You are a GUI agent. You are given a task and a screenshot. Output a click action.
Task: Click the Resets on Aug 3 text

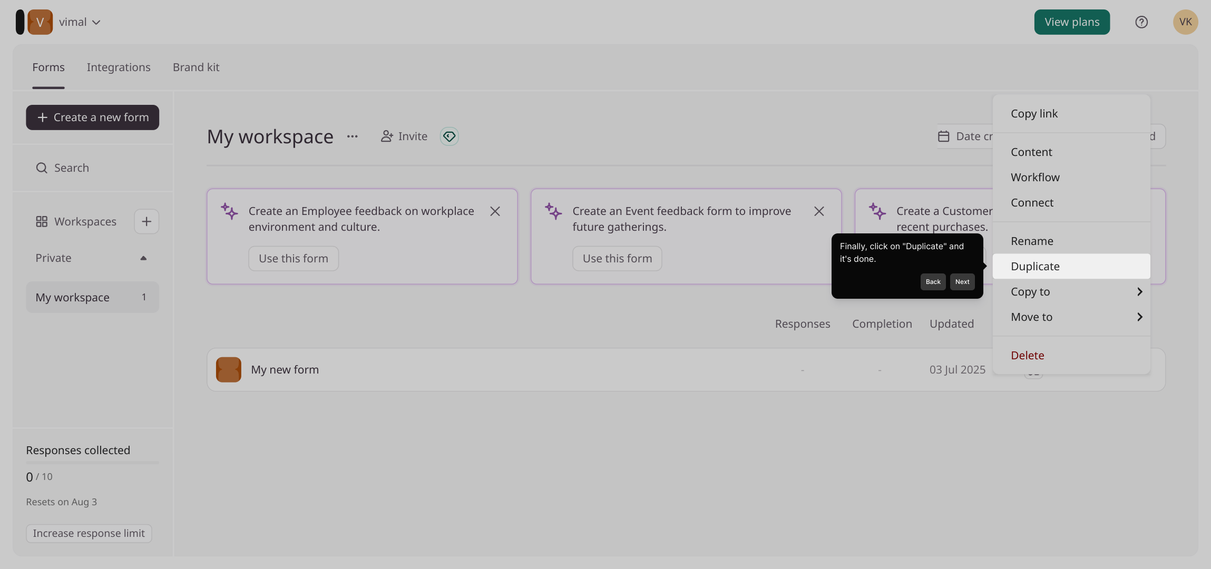[x=62, y=502]
